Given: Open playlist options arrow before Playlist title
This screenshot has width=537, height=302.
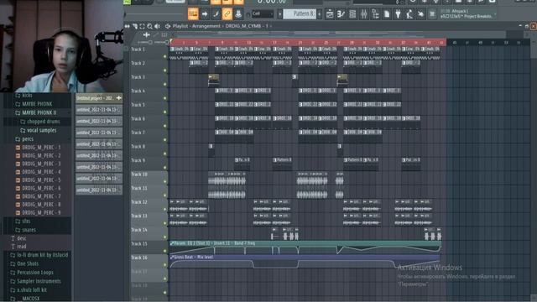Looking at the screenshot, I should click(x=168, y=26).
